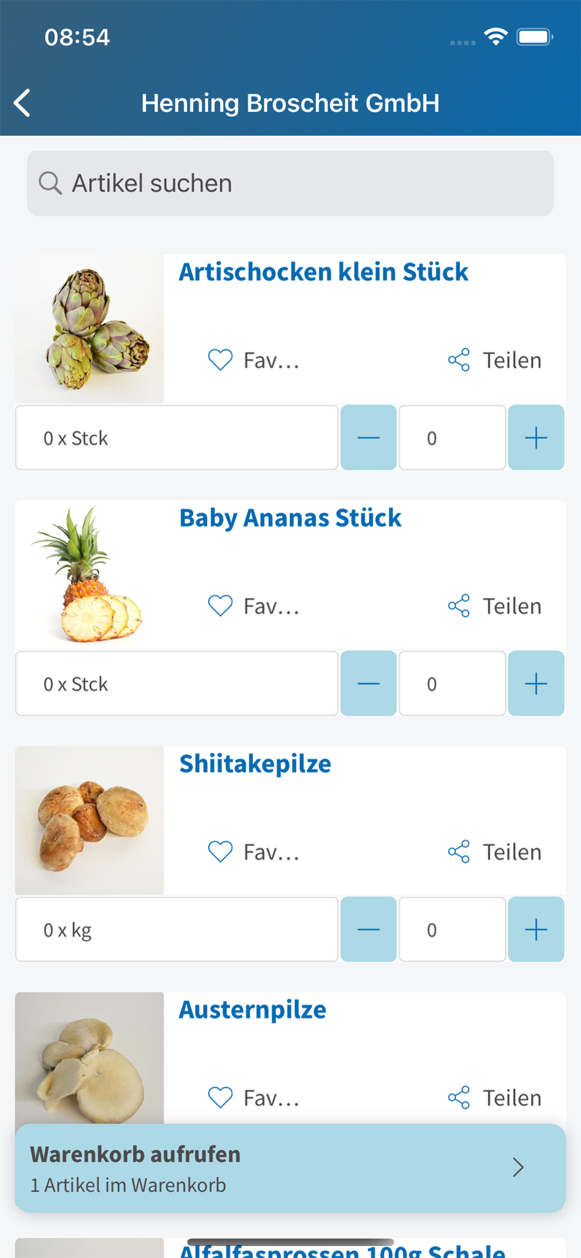Open the cart via chevron arrow
This screenshot has height=1258, width=581.
[x=518, y=1167]
